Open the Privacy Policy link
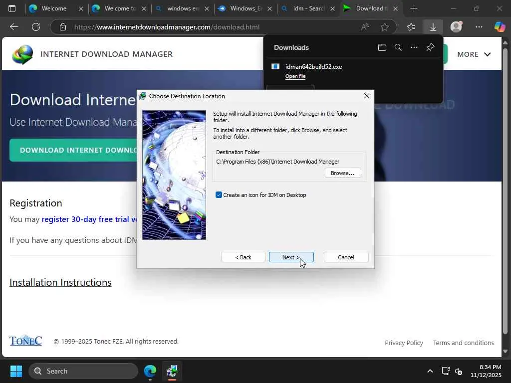 coord(404,343)
